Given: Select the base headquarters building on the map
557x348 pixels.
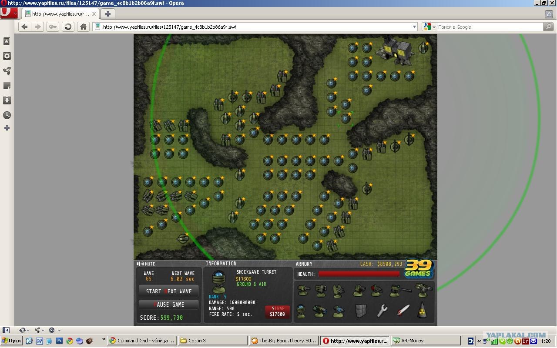Looking at the screenshot, I should click(x=395, y=50).
